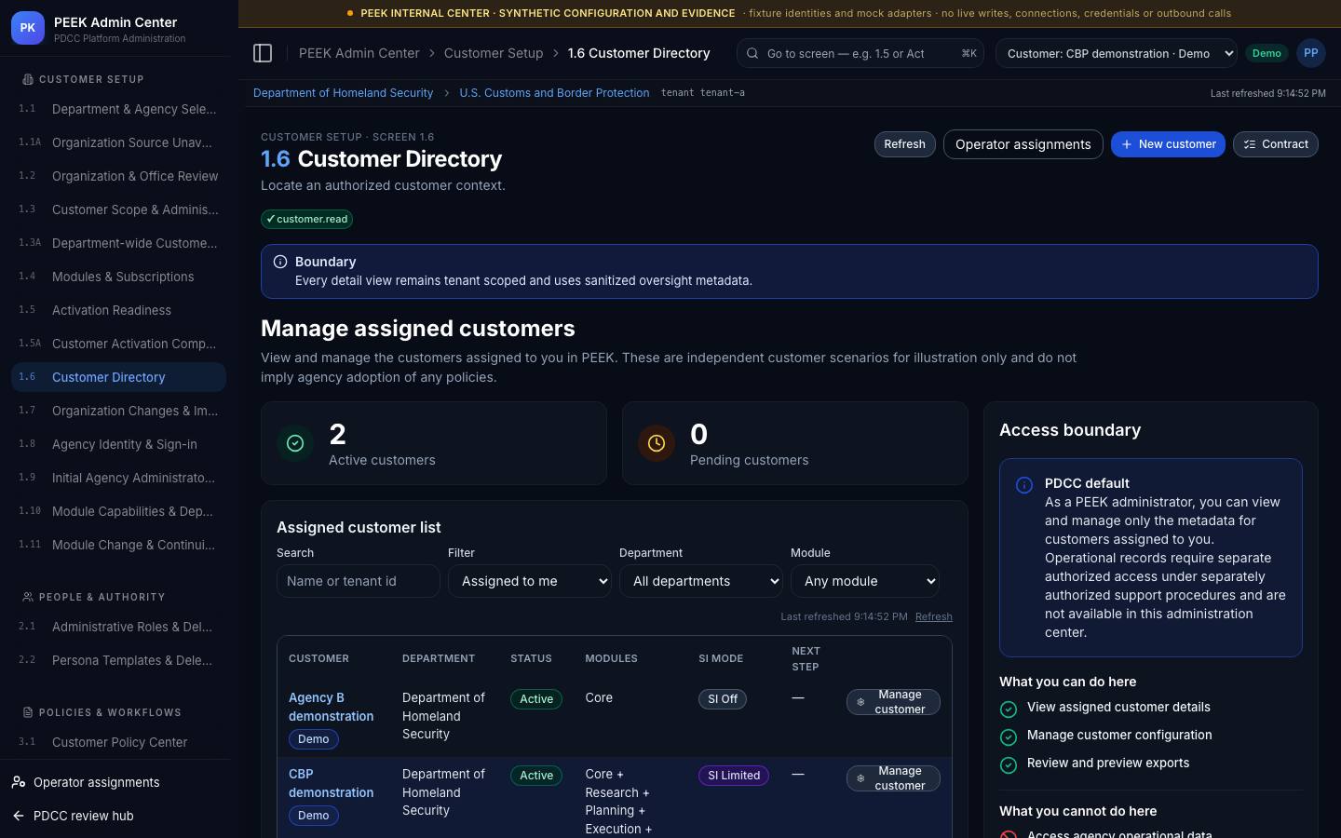The height and width of the screenshot is (838, 1341).
Task: Click check icon beside View assigned customer details
Action: [x=1008, y=710]
